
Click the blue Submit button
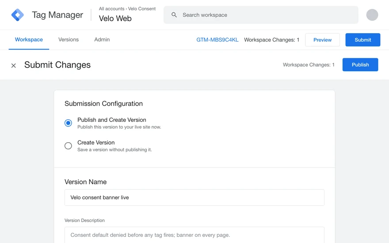[363, 40]
